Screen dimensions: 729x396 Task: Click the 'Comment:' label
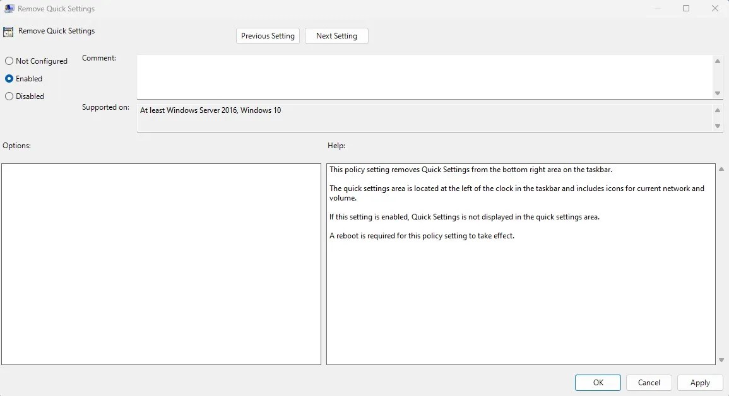click(x=99, y=58)
